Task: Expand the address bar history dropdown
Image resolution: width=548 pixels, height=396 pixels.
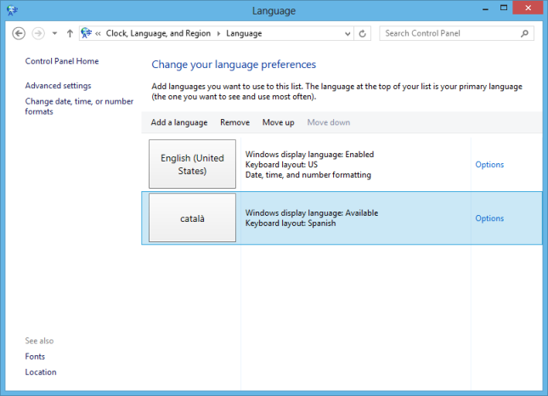Action: pos(347,33)
